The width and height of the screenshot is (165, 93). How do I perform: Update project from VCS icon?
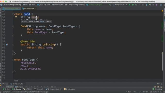[147, 5]
